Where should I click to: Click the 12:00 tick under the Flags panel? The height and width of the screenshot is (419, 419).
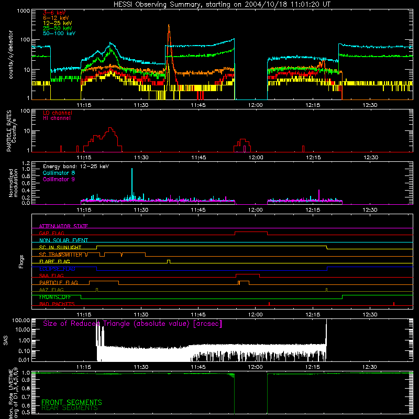click(x=255, y=315)
